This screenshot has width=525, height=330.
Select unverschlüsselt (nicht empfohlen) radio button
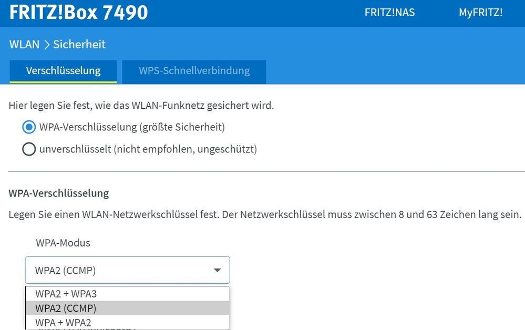(x=29, y=149)
